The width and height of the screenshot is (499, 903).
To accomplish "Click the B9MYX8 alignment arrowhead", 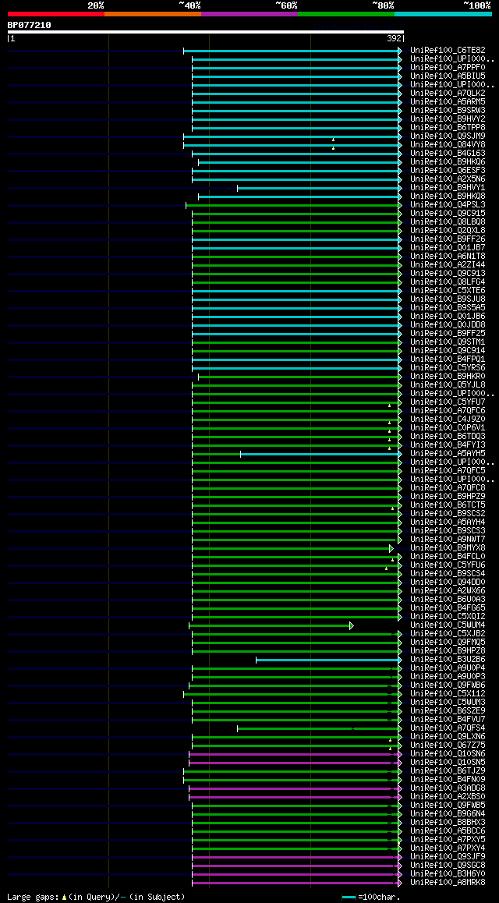I will click(391, 548).
